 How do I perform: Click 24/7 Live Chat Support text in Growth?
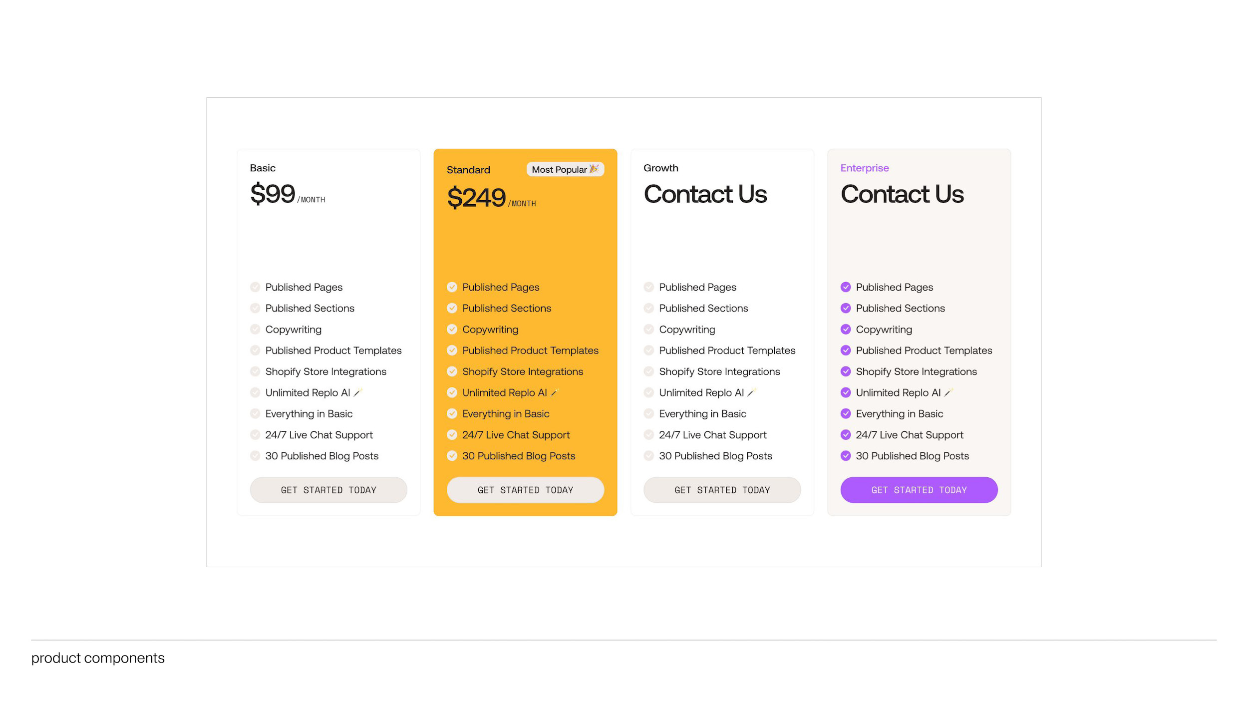[x=712, y=435]
